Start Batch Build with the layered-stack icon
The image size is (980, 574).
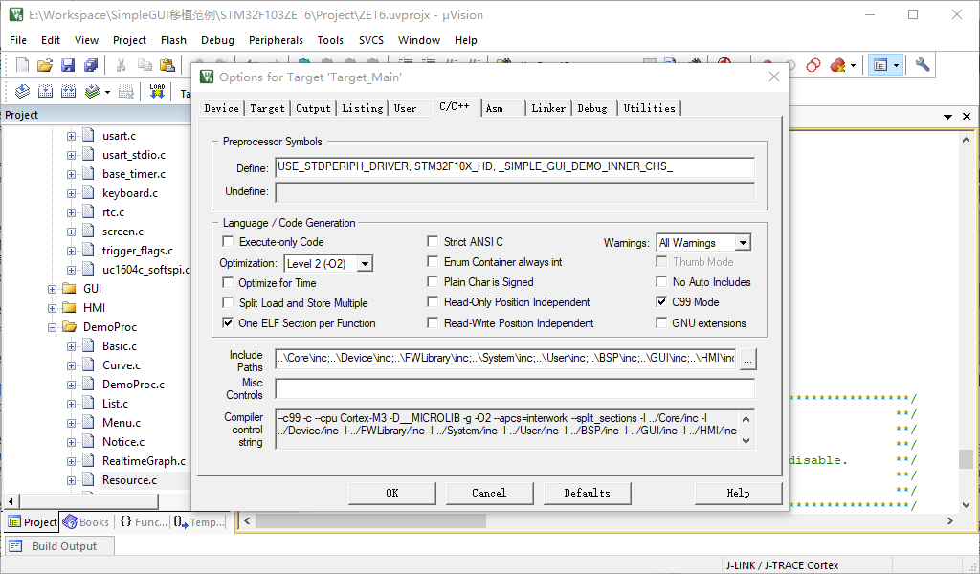coord(92,92)
